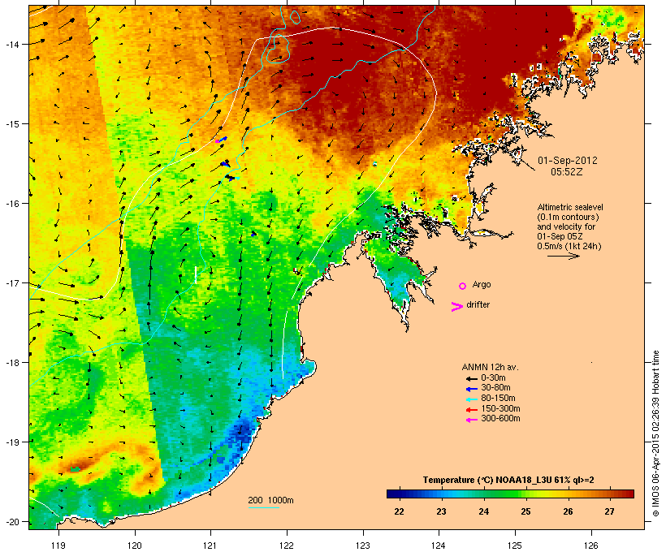Click the latitude axis label -17
Image resolution: width=666 pixels, height=552 pixels.
coord(11,283)
